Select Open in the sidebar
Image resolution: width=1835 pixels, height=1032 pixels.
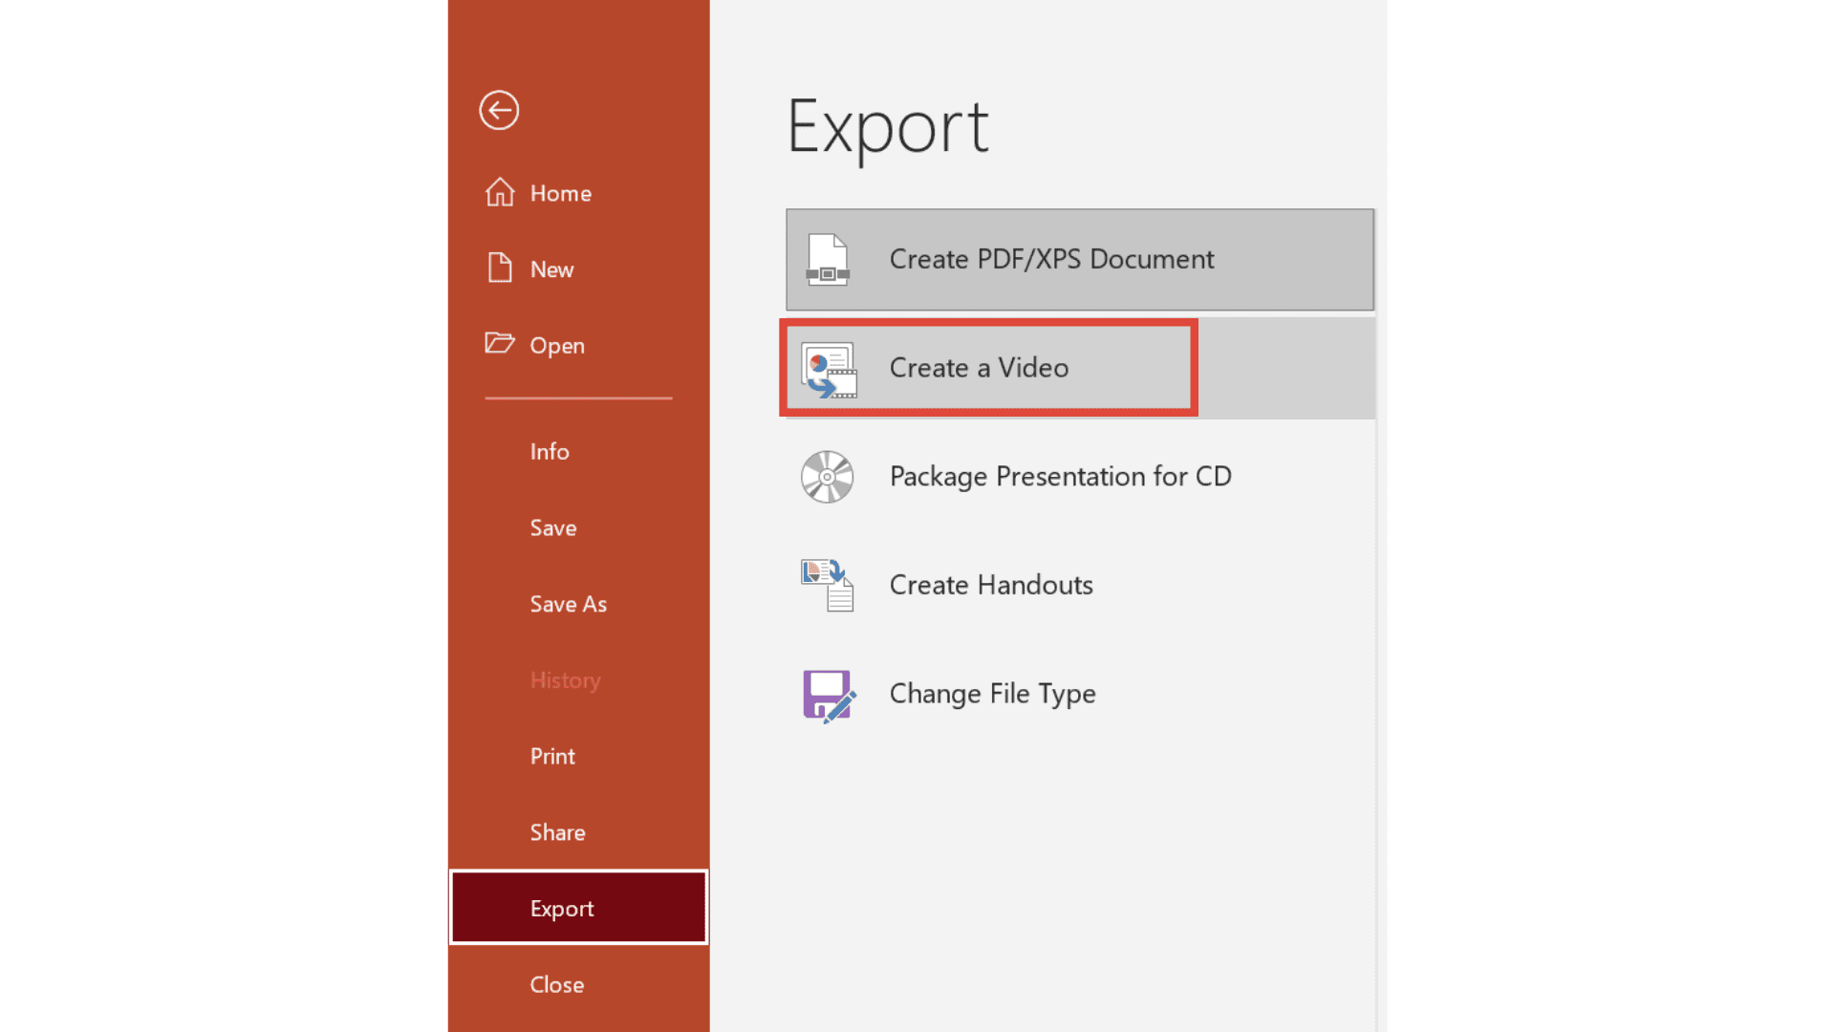point(578,345)
